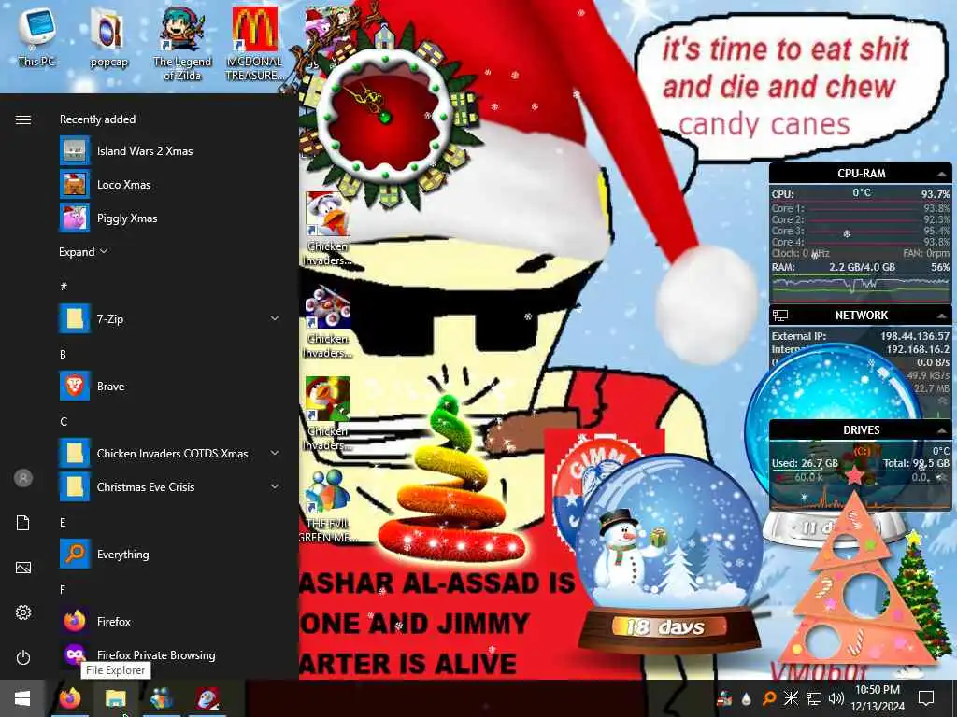Click the Power button in Start menu
The width and height of the screenshot is (957, 717).
tap(23, 657)
